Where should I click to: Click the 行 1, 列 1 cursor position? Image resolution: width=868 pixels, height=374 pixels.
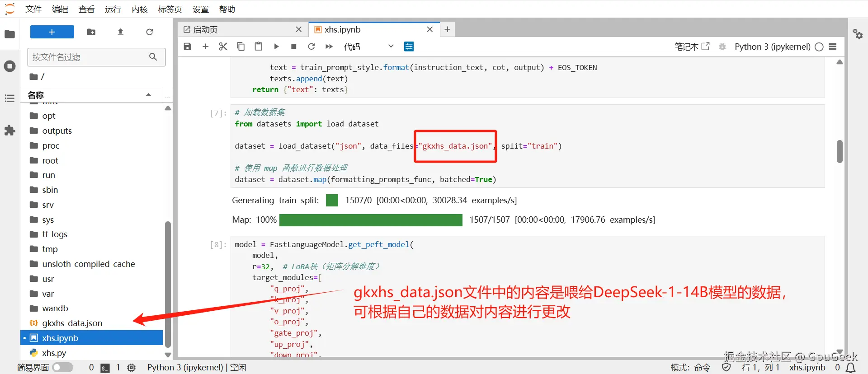pyautogui.click(x=761, y=368)
